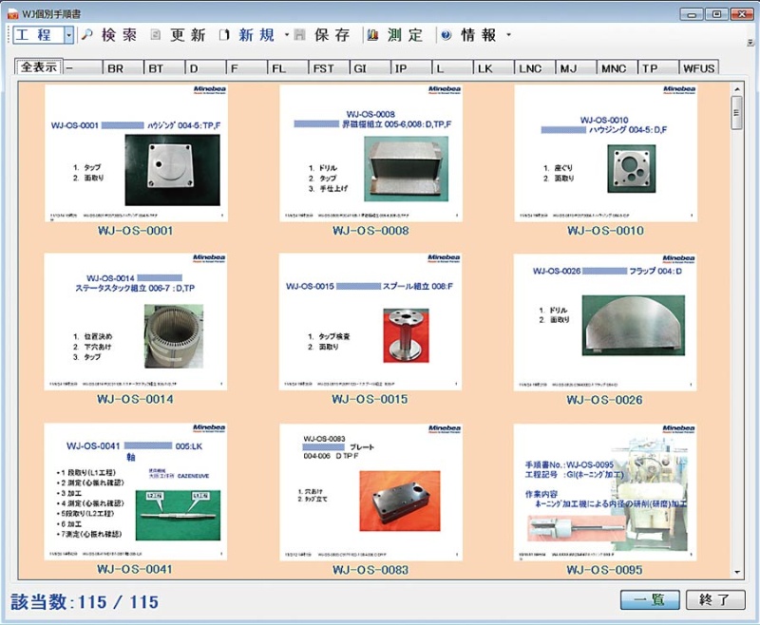Expand the 新規 dropdown arrow
This screenshot has height=625, width=760.
287,35
